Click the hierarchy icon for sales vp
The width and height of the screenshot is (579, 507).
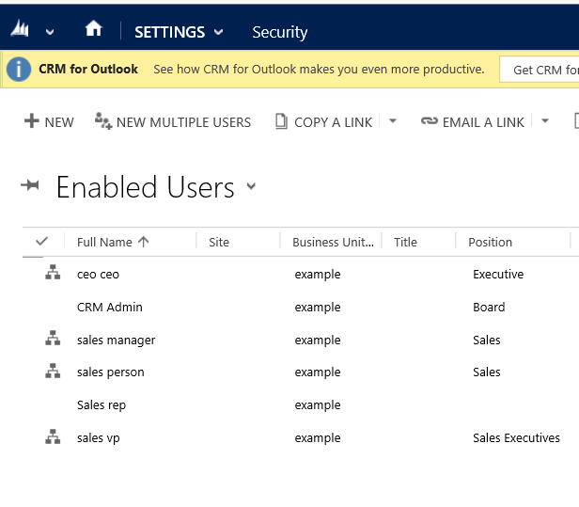click(53, 436)
